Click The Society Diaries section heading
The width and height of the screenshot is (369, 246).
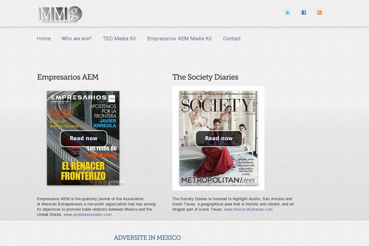[x=205, y=77]
